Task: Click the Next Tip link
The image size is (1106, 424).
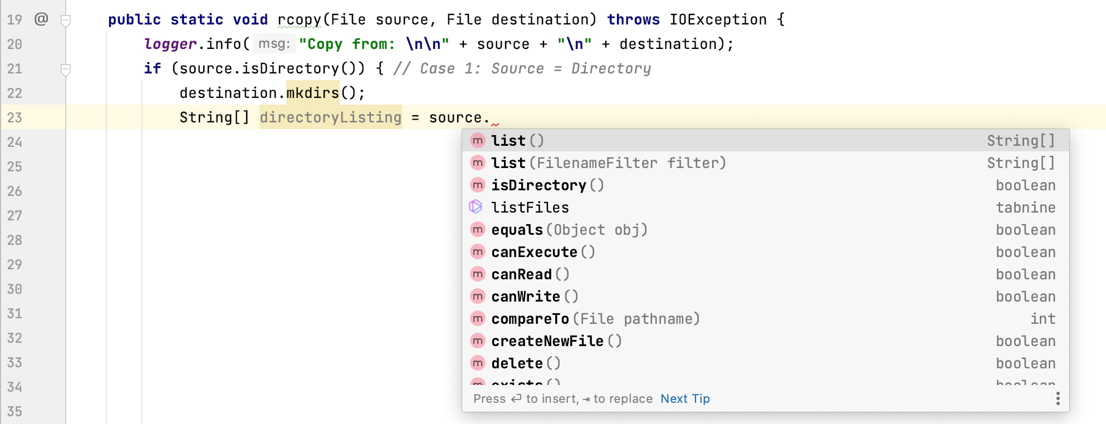Action: click(685, 399)
